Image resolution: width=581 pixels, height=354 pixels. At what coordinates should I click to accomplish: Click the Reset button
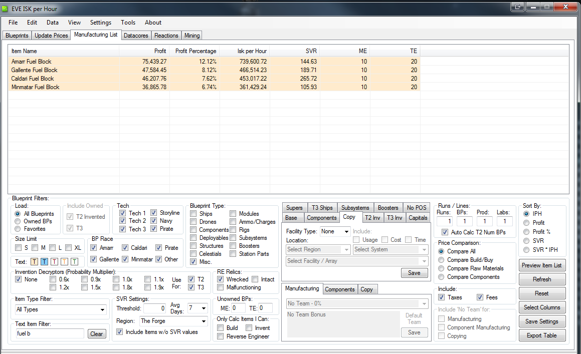pyautogui.click(x=542, y=293)
